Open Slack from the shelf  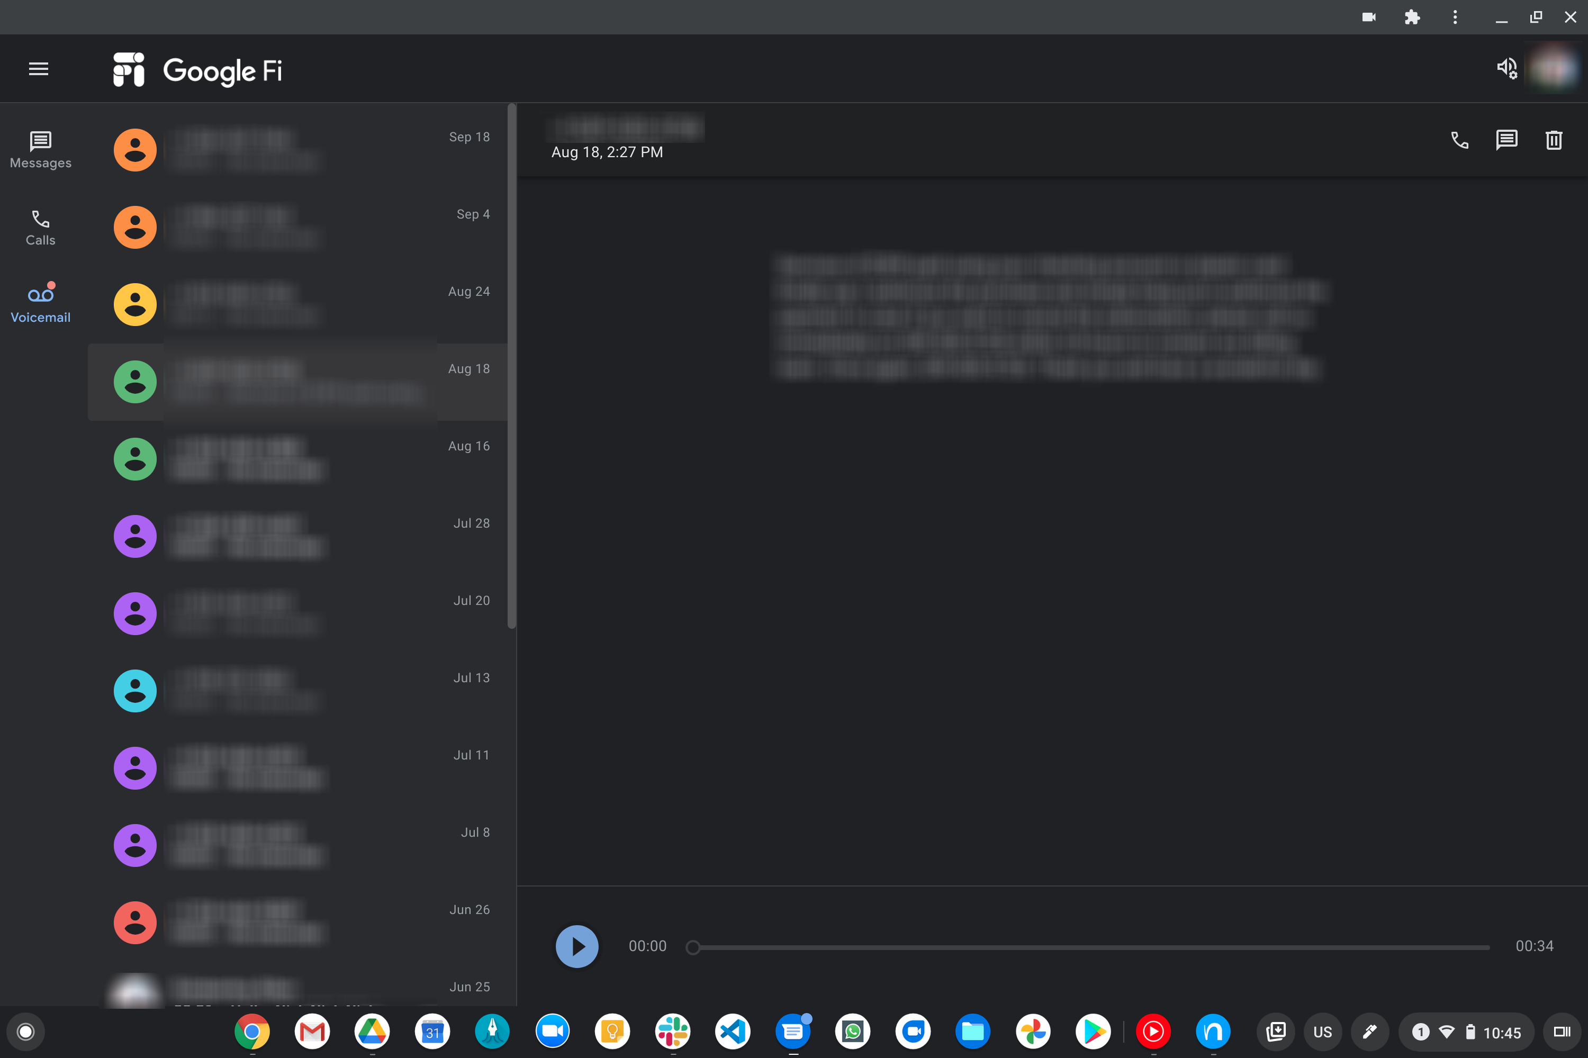[x=672, y=1032]
